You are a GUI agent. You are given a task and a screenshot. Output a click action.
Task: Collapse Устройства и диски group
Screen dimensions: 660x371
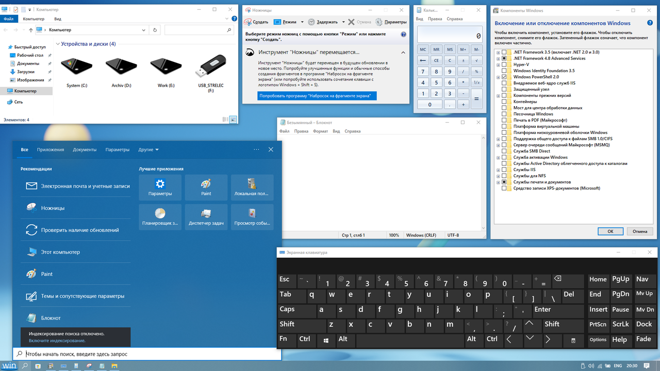pyautogui.click(x=57, y=44)
